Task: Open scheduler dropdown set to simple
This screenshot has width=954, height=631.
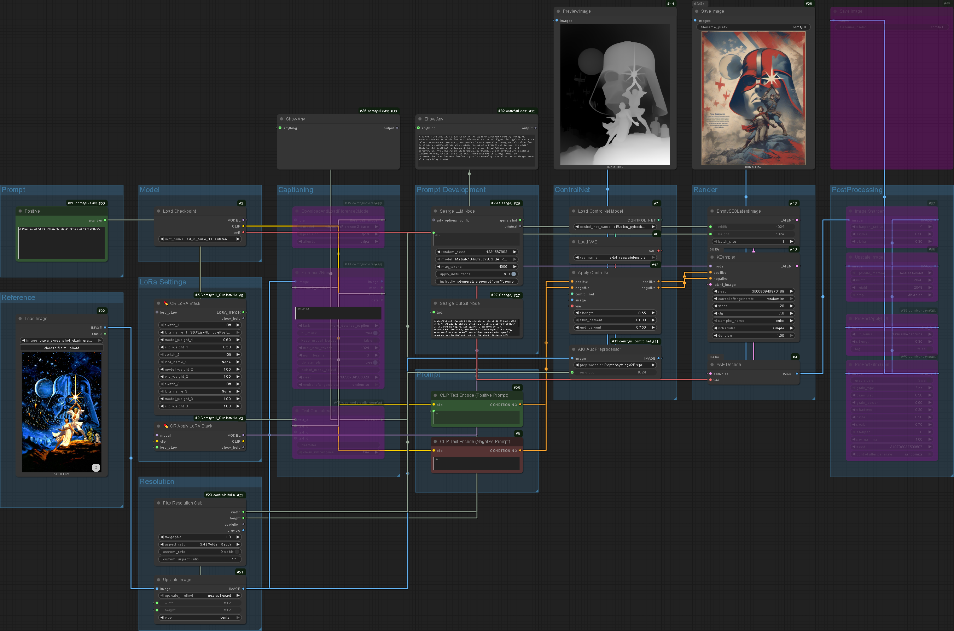Action: click(753, 328)
